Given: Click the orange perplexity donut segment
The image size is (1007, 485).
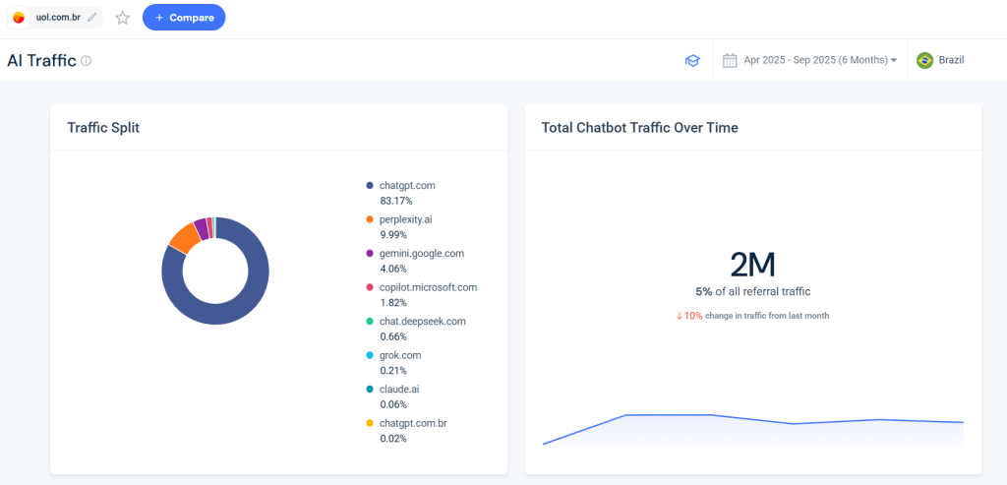Looking at the screenshot, I should point(183,236).
